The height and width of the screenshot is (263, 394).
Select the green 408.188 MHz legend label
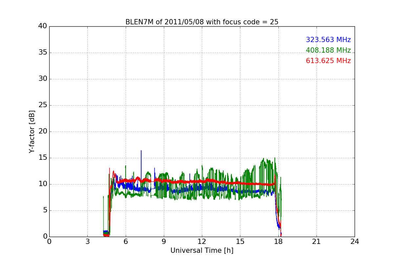coord(328,50)
